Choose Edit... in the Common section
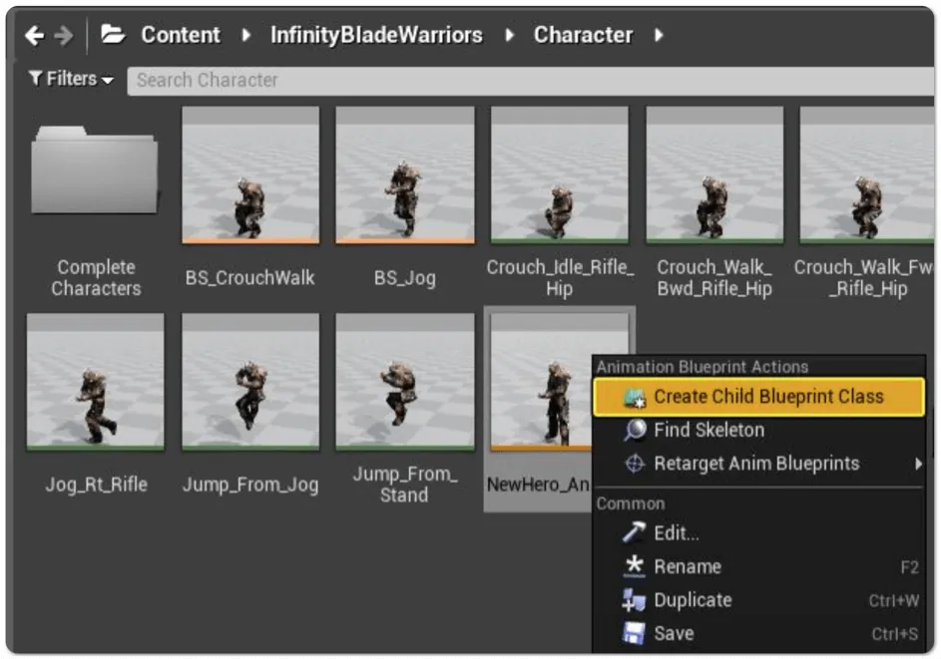Screen dimensions: 941x659 (759, 533)
